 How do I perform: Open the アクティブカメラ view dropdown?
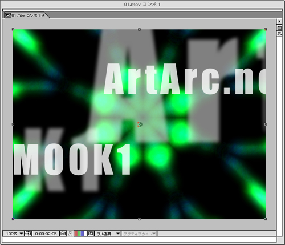(x=139, y=234)
